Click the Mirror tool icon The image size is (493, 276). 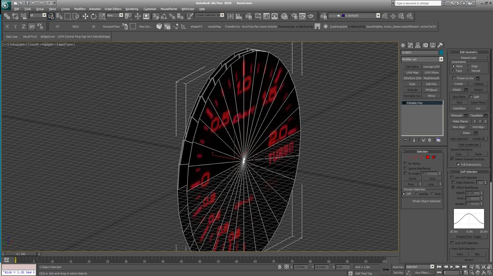click(230, 16)
